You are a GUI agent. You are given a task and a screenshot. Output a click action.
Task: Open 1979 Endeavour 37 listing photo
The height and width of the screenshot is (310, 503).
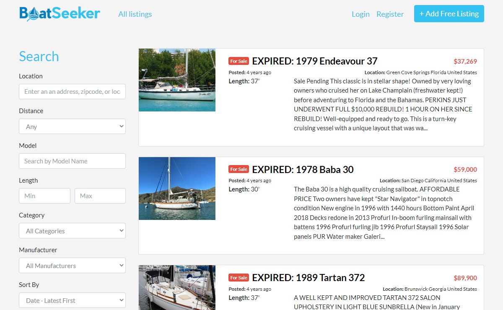pyautogui.click(x=177, y=80)
